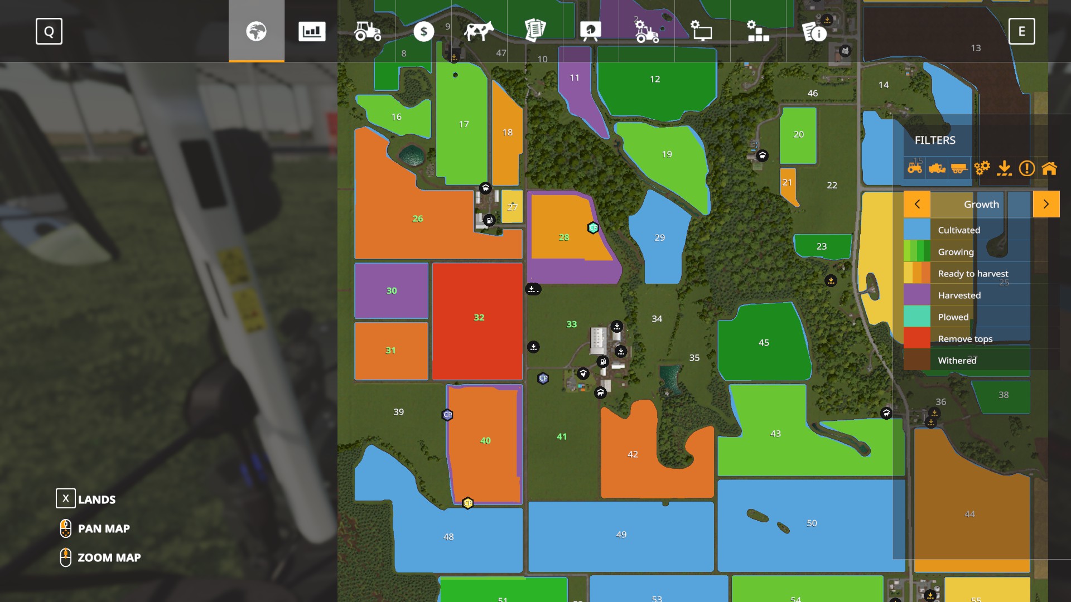Image resolution: width=1071 pixels, height=602 pixels.
Task: Toggle the house buildings filter icon
Action: coord(1049,168)
